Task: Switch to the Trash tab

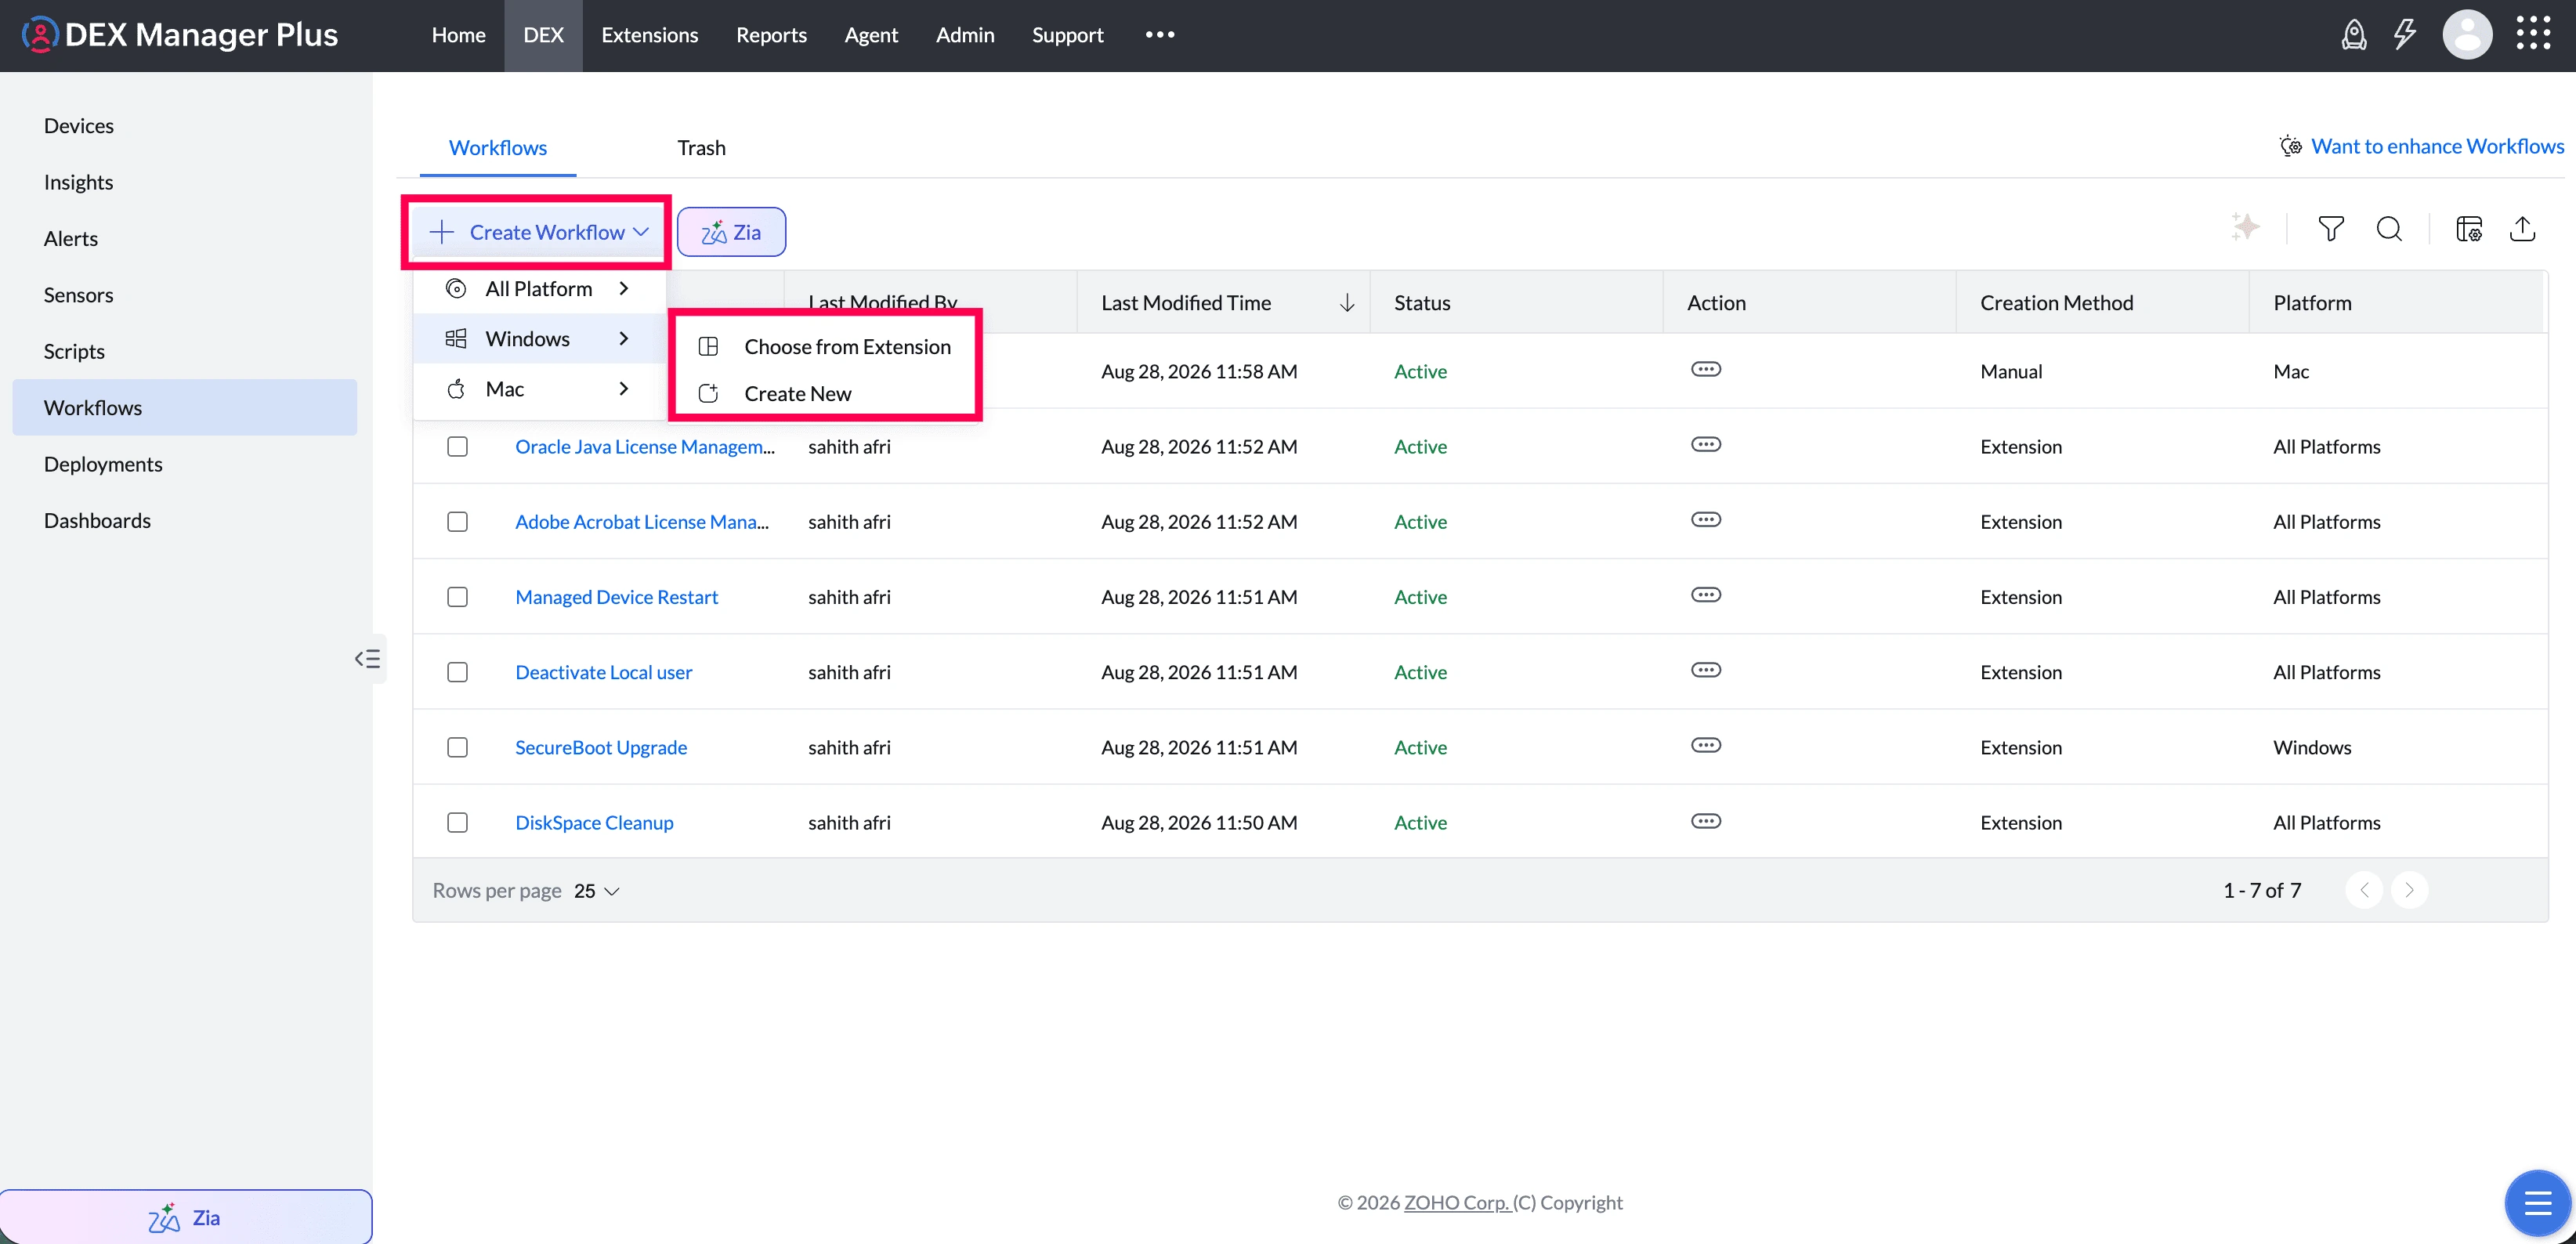Action: [701, 148]
